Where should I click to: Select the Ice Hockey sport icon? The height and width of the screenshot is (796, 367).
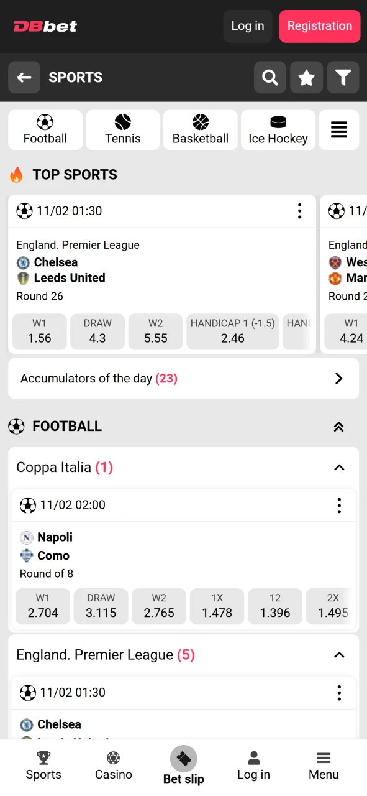tap(278, 129)
